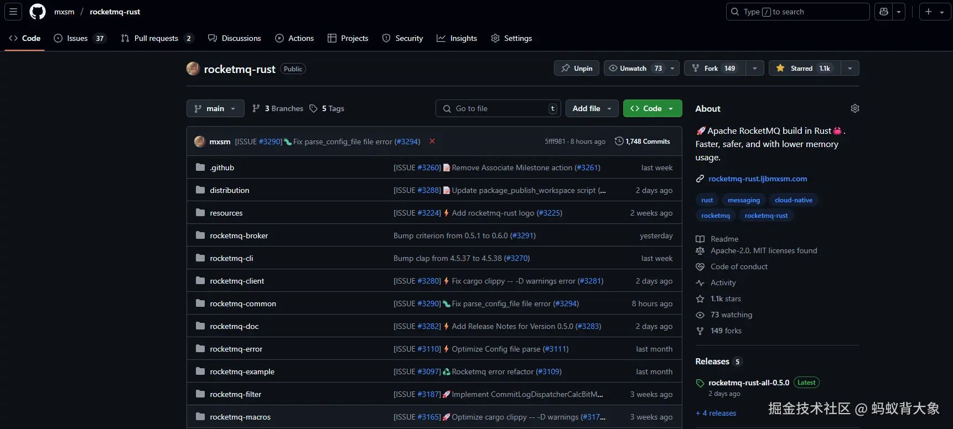The height and width of the screenshot is (429, 953).
Task: Click mxsm avatar in latest commit row
Action: pos(200,142)
